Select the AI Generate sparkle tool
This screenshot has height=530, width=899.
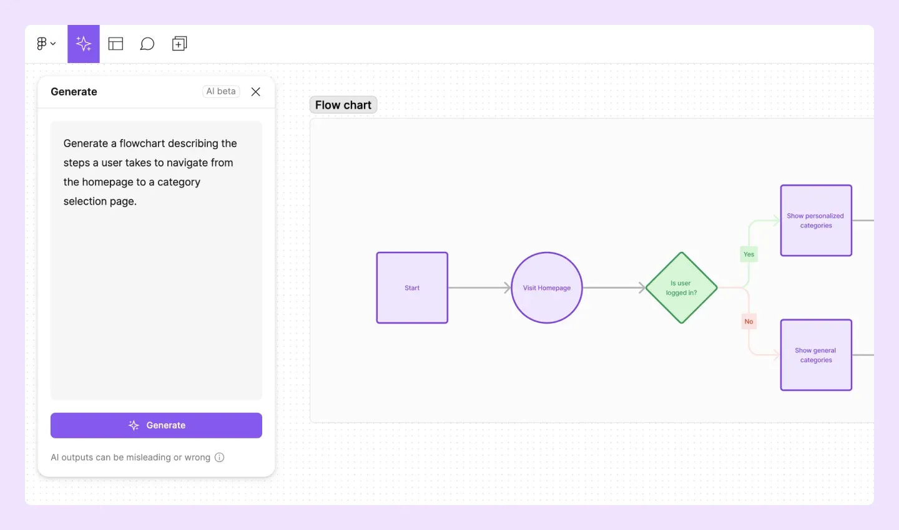(83, 44)
